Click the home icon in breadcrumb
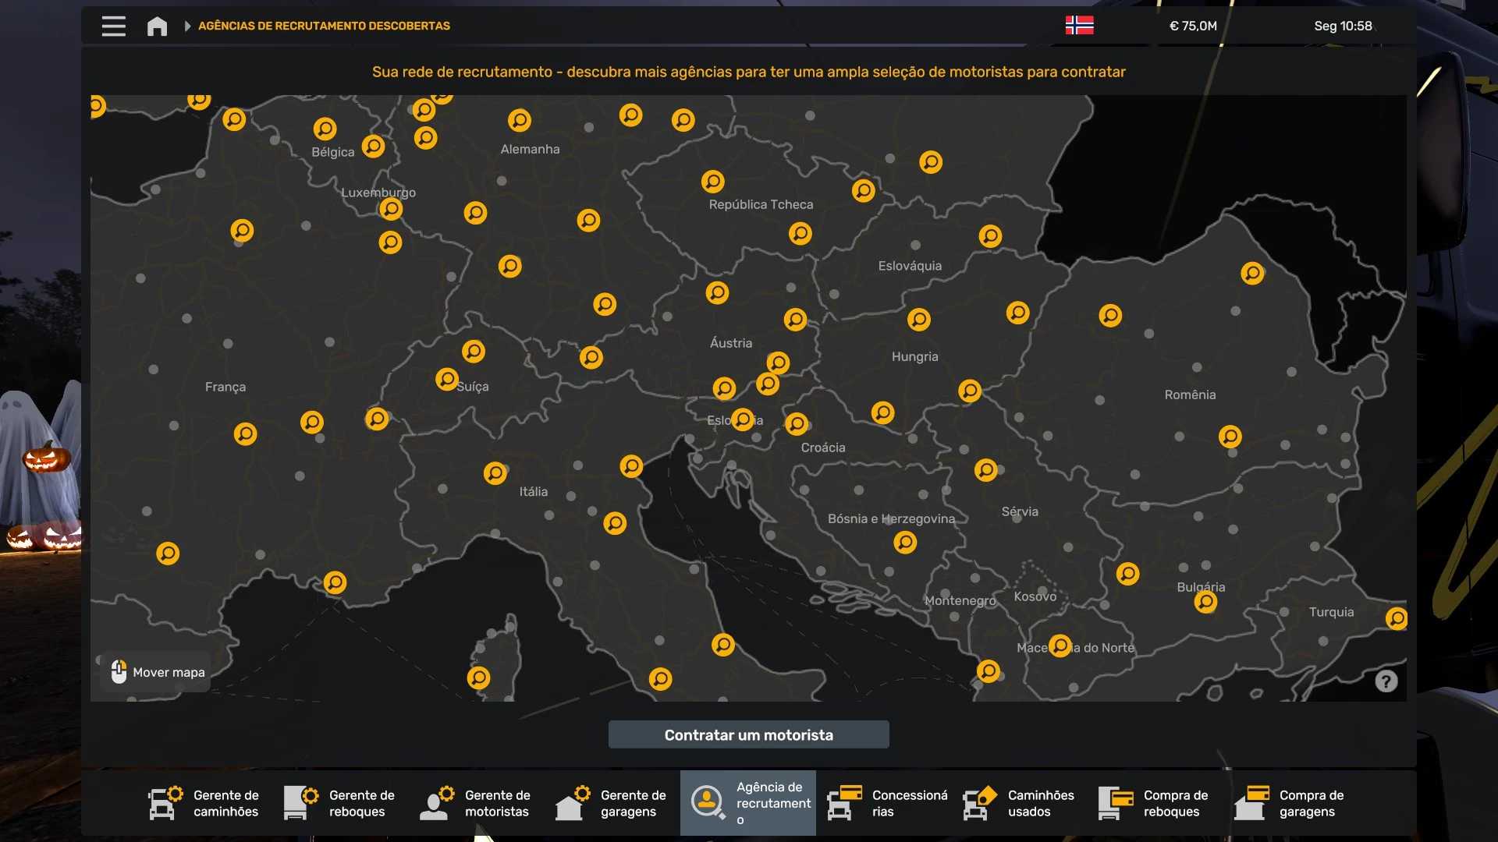 [157, 26]
